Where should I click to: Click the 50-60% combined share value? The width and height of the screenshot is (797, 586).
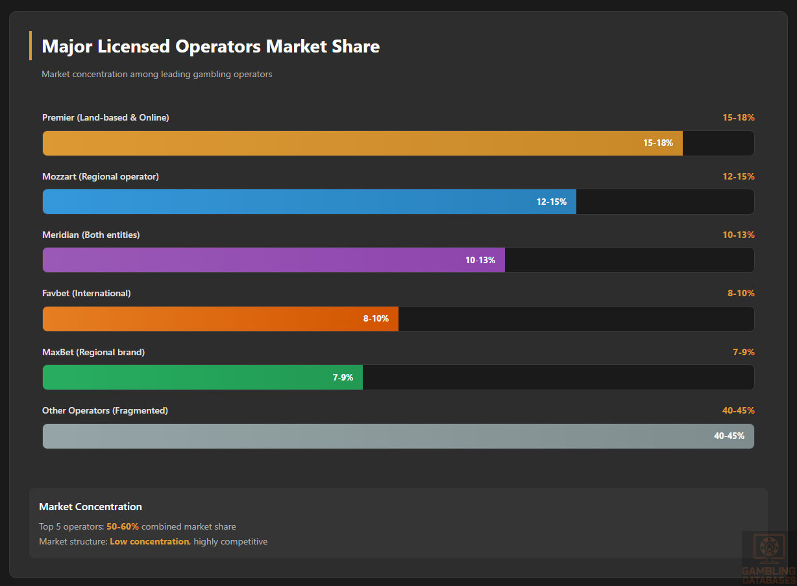(123, 526)
